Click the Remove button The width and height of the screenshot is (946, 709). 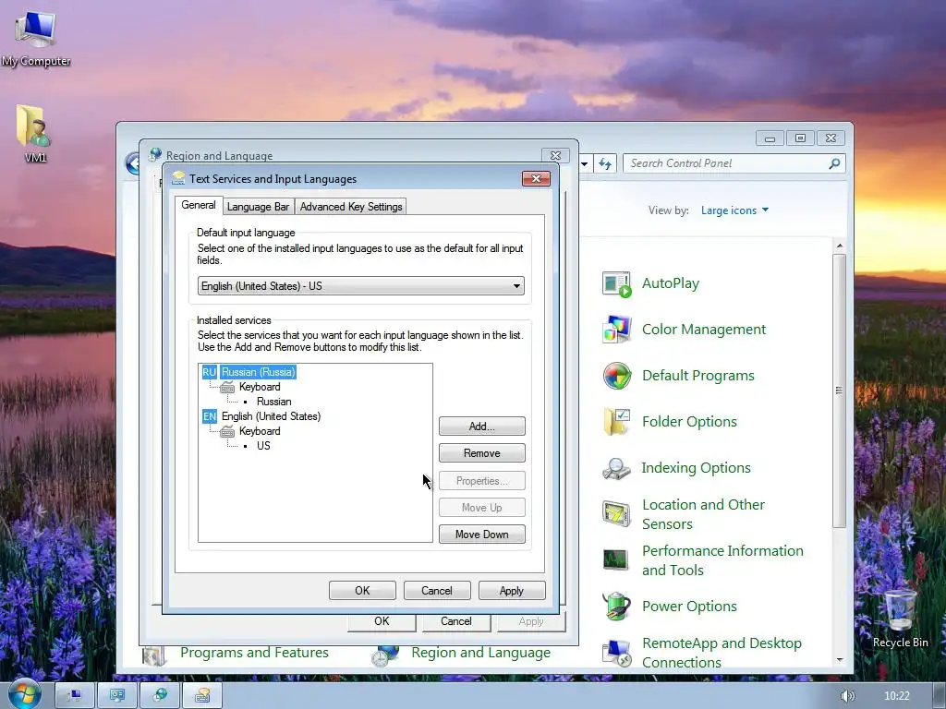(x=481, y=452)
